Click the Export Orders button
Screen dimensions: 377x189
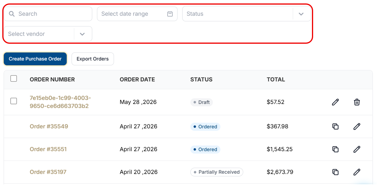coord(93,59)
